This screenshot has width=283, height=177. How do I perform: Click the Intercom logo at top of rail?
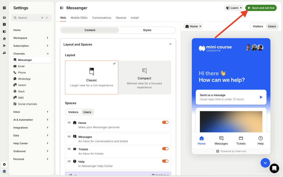click(x=4, y=8)
